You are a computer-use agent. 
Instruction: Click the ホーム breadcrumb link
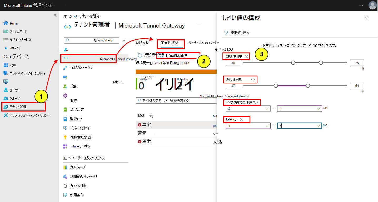click(x=68, y=16)
